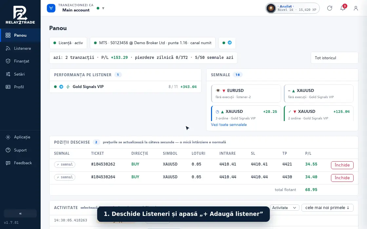The width and height of the screenshot is (367, 229).
Task: Open Setări in the sidebar
Action: tap(20, 74)
